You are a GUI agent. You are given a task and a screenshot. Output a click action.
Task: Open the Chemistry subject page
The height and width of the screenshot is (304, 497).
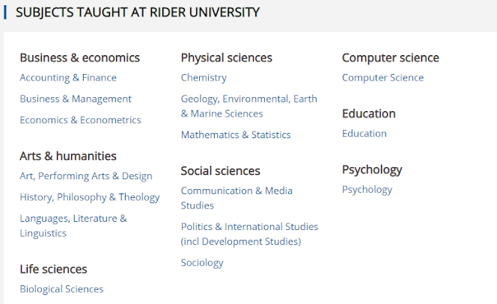point(204,78)
